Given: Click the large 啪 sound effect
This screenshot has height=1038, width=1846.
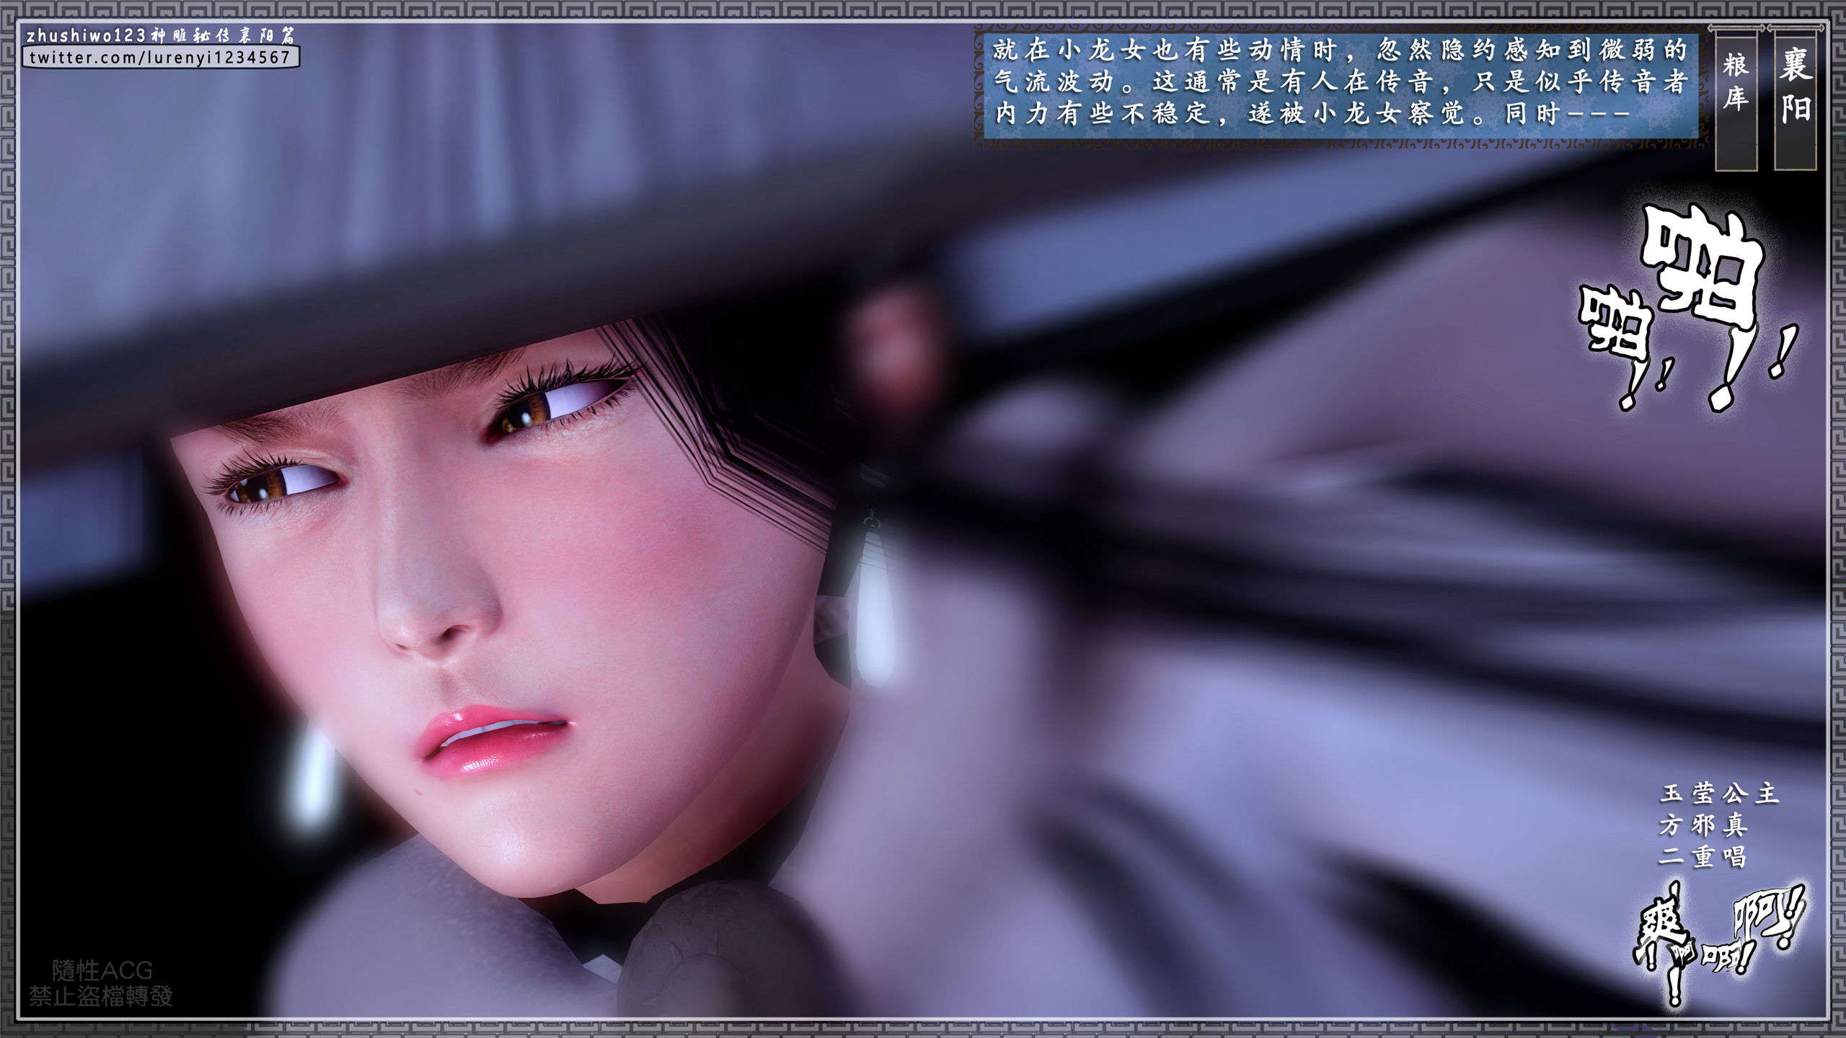Looking at the screenshot, I should (1705, 267).
